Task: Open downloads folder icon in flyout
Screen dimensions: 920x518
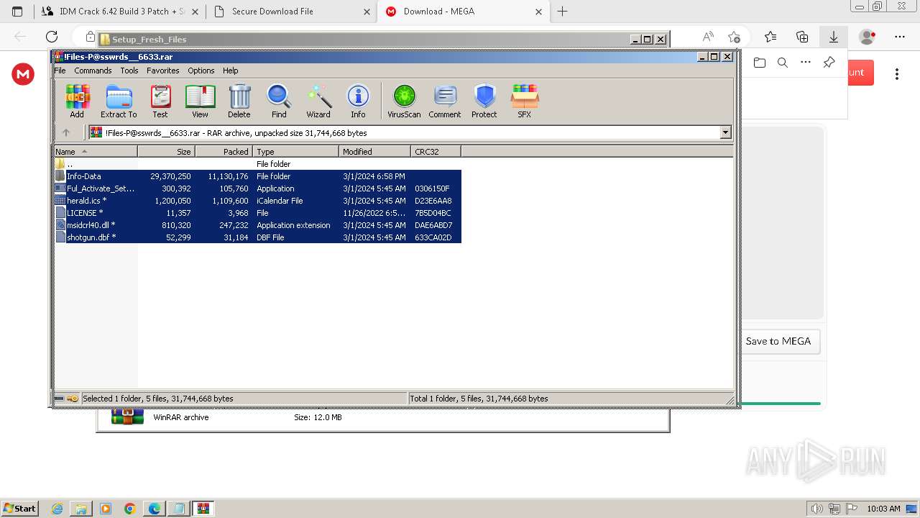Action: click(x=760, y=63)
